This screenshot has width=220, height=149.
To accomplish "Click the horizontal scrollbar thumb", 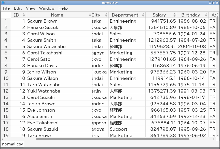I will [113, 139].
